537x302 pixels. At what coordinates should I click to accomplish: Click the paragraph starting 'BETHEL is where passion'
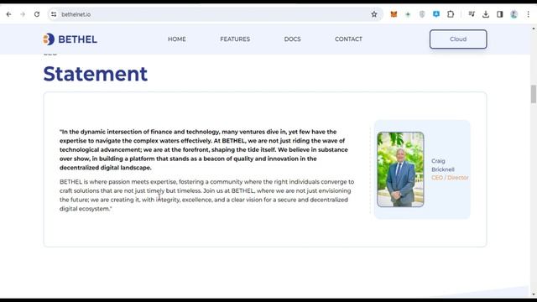coord(207,195)
